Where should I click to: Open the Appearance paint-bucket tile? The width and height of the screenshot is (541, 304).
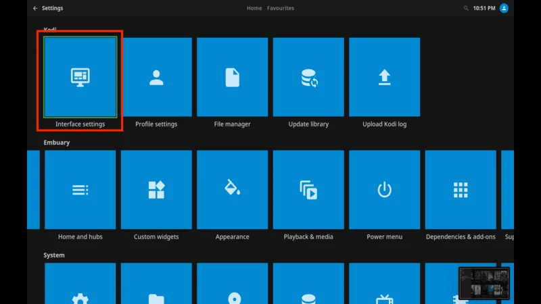point(232,190)
